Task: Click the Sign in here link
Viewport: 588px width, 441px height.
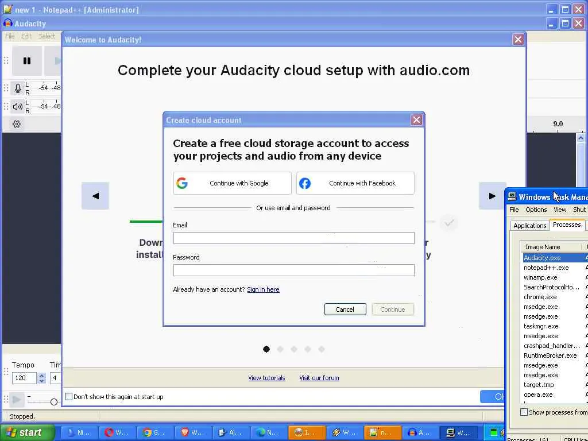Action: click(263, 289)
